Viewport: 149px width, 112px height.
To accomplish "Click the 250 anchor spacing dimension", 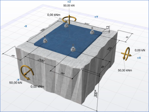I will pyautogui.click(x=110, y=49).
